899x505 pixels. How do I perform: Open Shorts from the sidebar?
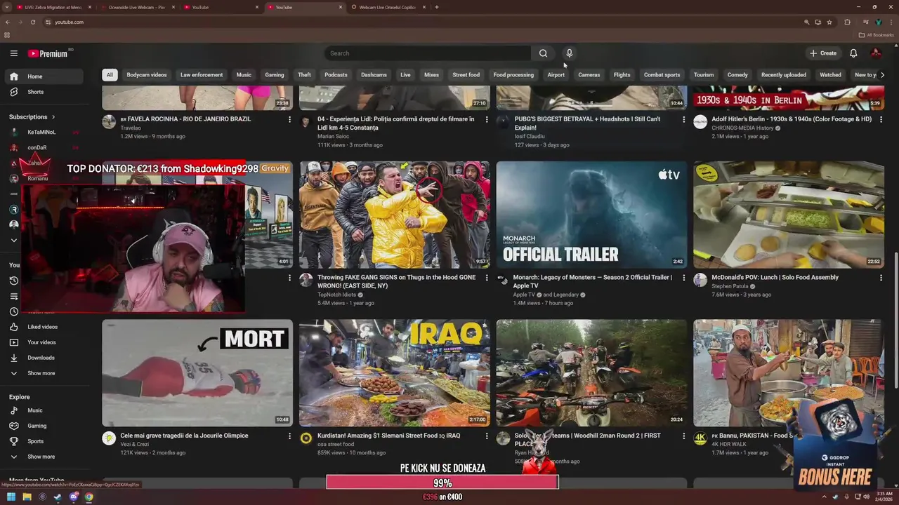tap(46, 92)
